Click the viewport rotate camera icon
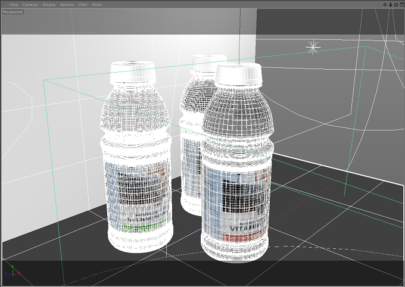The width and height of the screenshot is (405, 287). pos(396,5)
